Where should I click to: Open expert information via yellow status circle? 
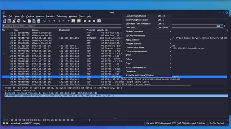coord(4,123)
